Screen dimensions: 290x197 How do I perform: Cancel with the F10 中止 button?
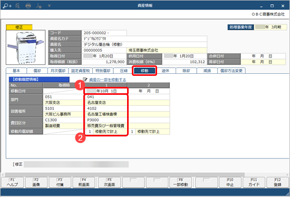coord(230,182)
